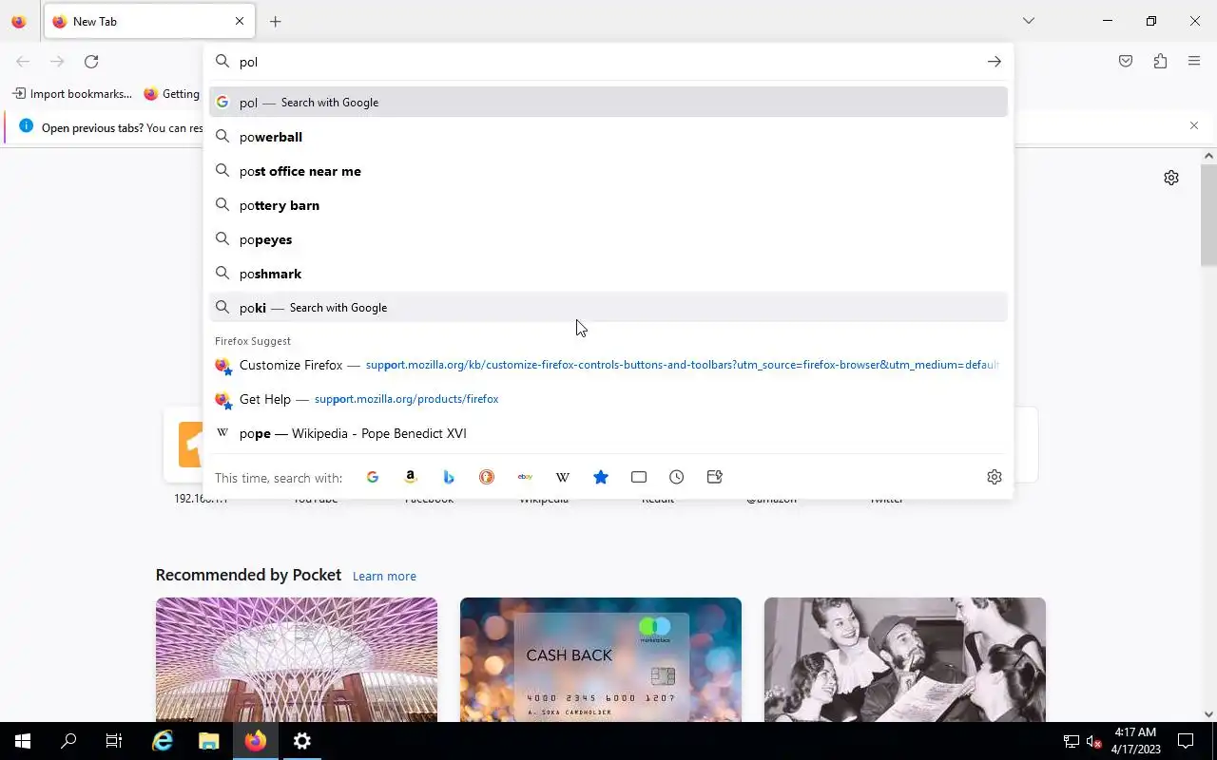Open Getting Started bookmark
Screen dimensions: 1217x760
pos(172,94)
